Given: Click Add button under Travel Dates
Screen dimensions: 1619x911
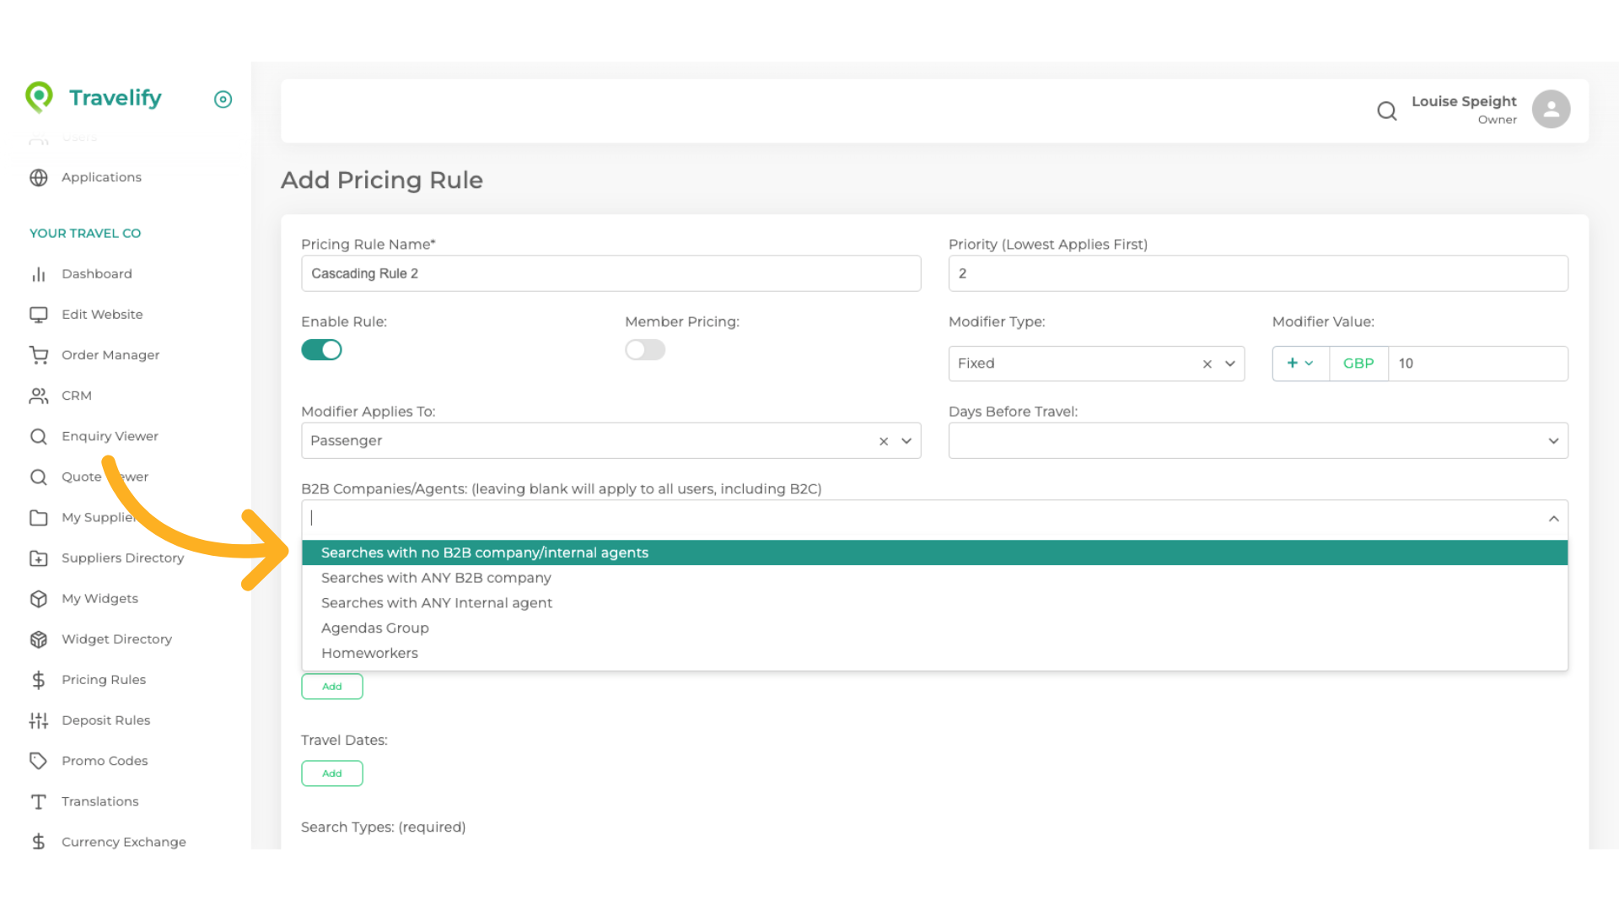Looking at the screenshot, I should pyautogui.click(x=331, y=774).
